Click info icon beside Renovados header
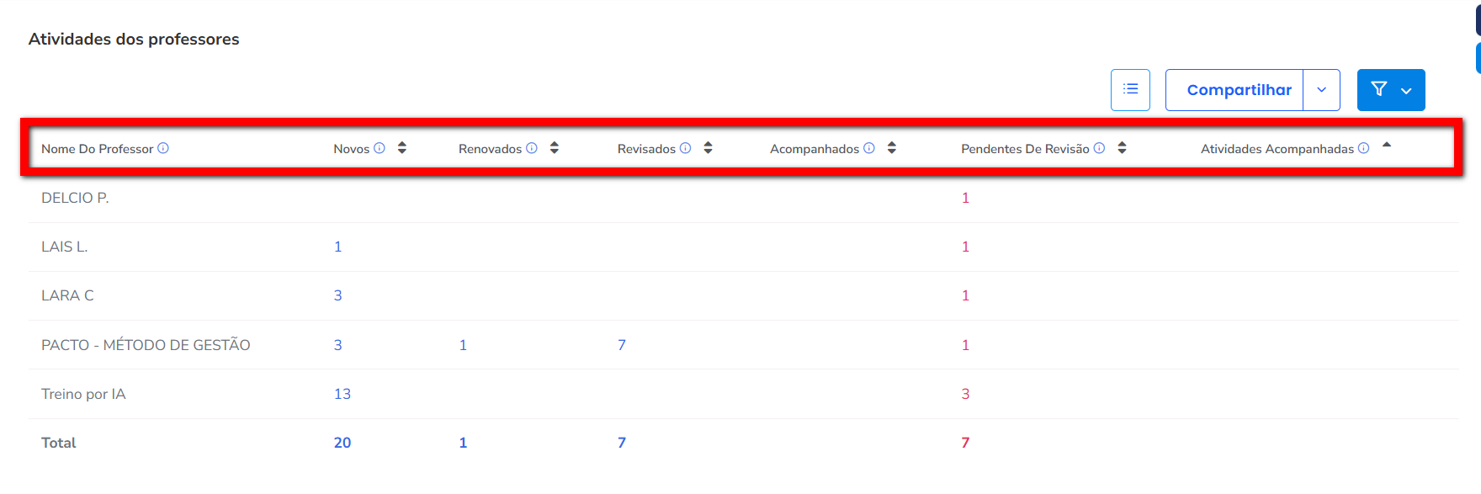The image size is (1481, 494). pos(532,148)
